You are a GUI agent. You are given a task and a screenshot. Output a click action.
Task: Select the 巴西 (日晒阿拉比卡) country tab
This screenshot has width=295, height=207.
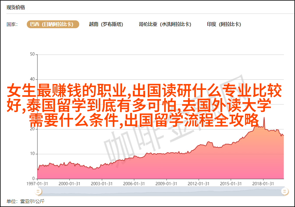(x=53, y=24)
